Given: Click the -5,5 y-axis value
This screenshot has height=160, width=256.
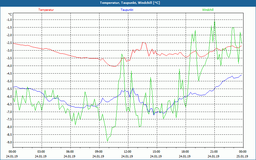Looking at the screenshot, I should coord(9,89).
